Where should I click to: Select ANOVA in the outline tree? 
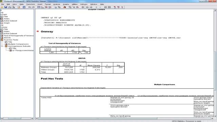[7, 38]
